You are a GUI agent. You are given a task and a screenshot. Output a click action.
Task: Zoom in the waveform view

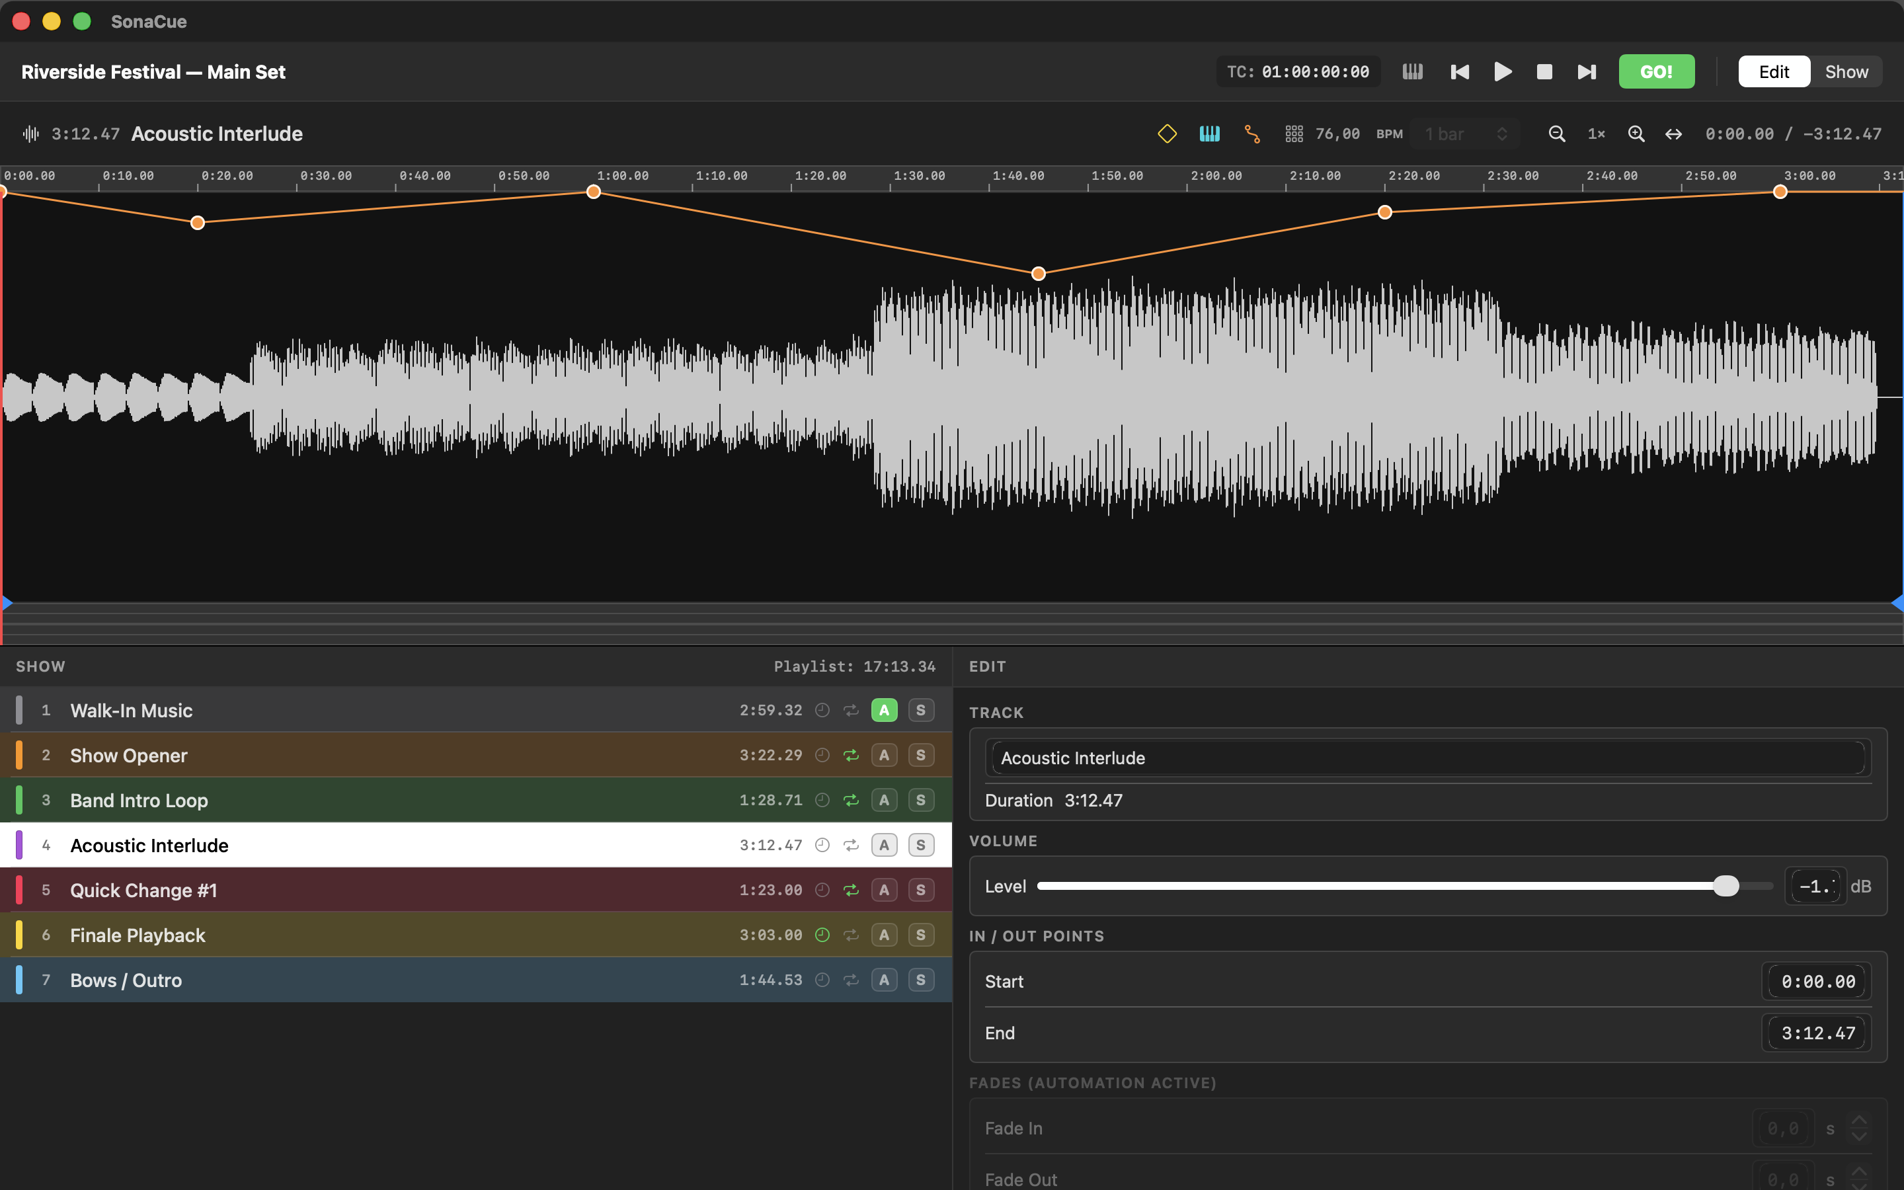click(1636, 134)
